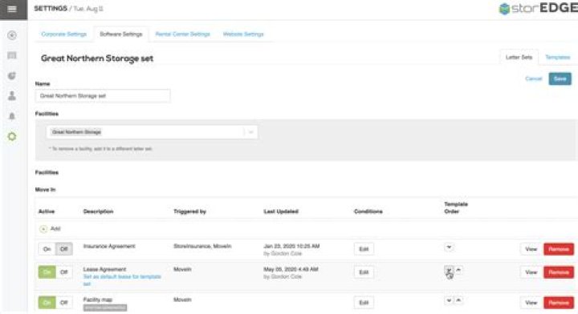
Task: Click the Last Updated column header
Action: pyautogui.click(x=281, y=211)
